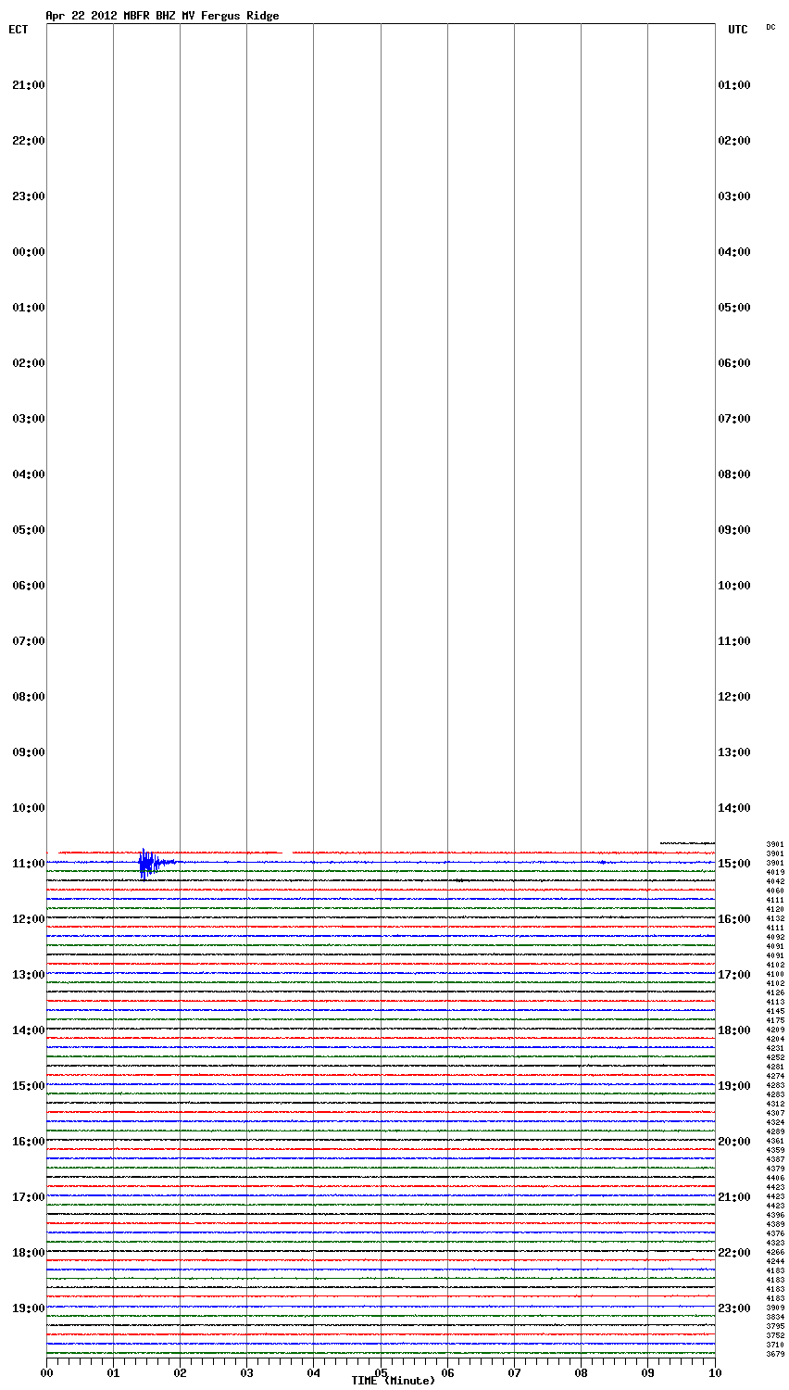Image resolution: width=789 pixels, height=1390 pixels.
Task: Select the ECT 13:00 hour label
Action: pos(29,975)
